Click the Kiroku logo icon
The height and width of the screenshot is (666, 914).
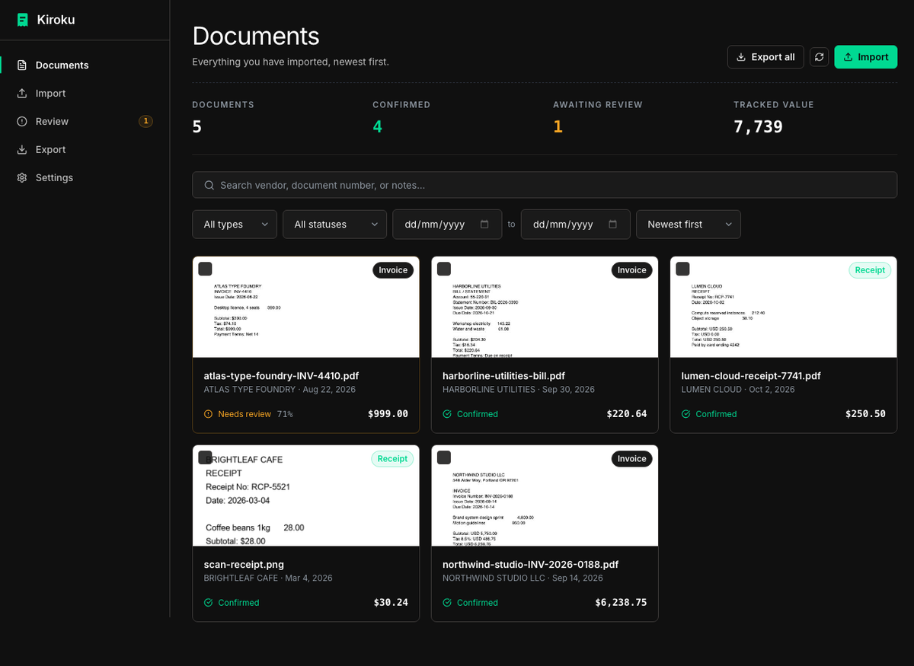point(23,20)
